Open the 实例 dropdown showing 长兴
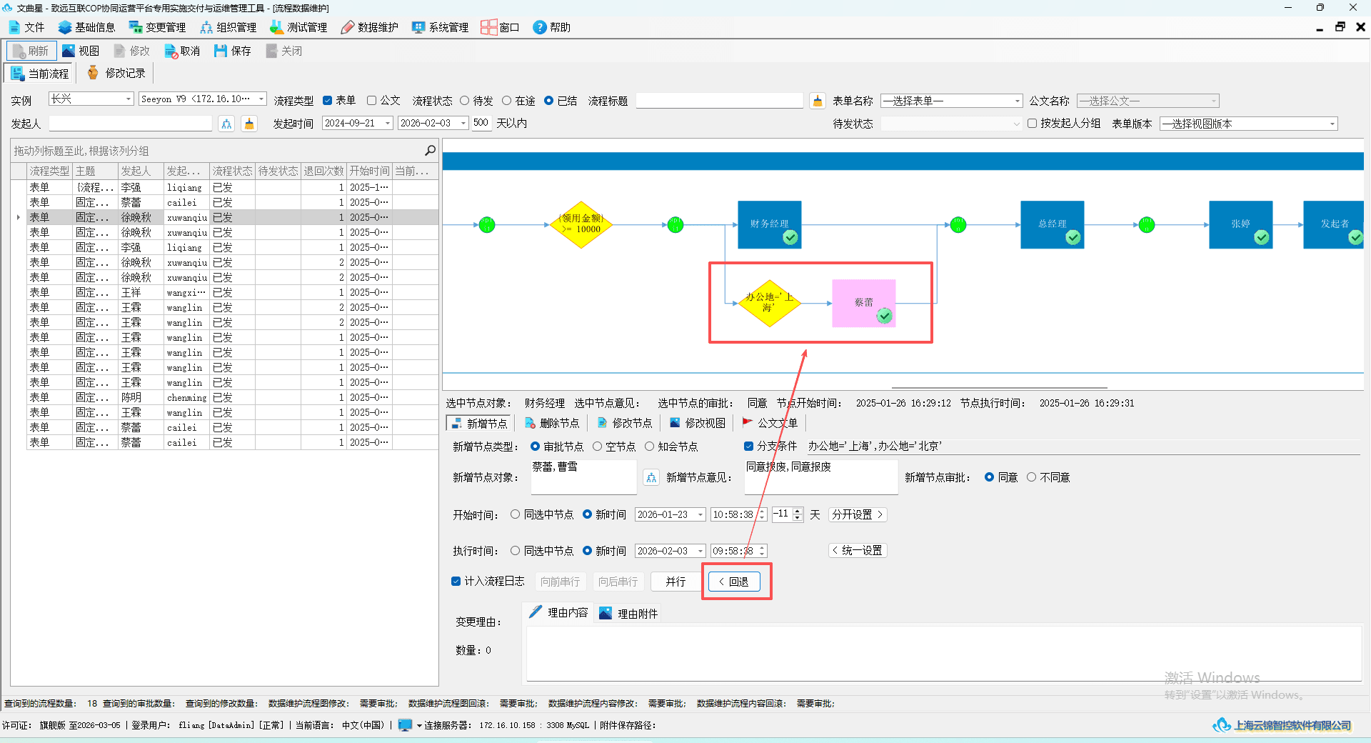The height and width of the screenshot is (743, 1371). pyautogui.click(x=91, y=99)
